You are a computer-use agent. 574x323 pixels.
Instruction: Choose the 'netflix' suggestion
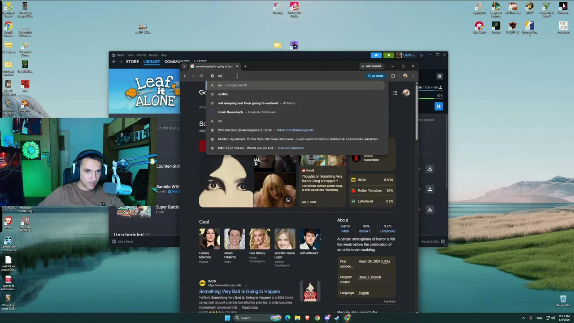(296, 94)
